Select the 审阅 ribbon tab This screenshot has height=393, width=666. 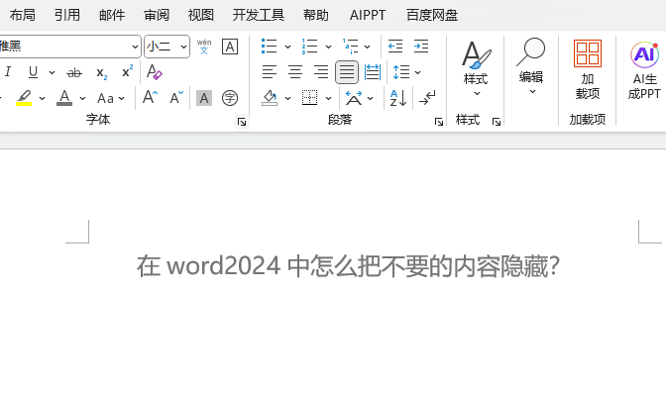pyautogui.click(x=157, y=15)
